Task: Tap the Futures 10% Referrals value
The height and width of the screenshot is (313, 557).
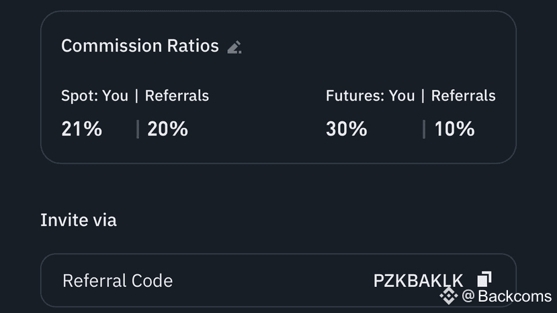Action: (454, 129)
